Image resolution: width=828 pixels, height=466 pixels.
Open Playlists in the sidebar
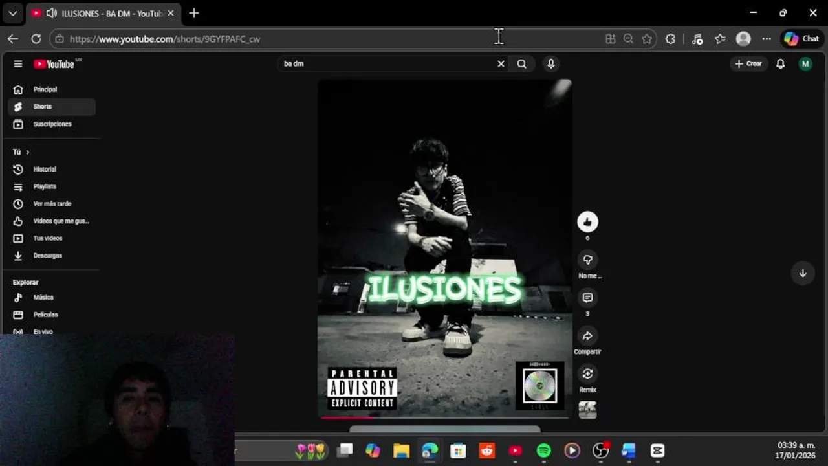pos(52,186)
